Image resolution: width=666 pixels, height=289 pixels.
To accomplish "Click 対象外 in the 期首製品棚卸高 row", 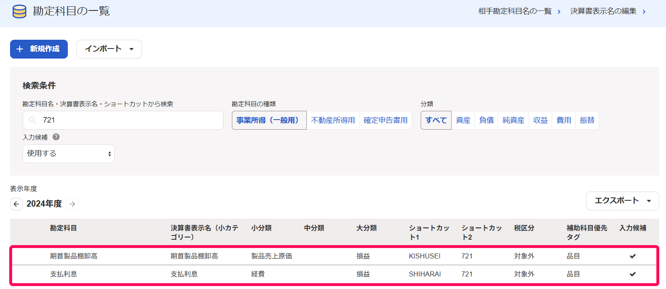I will [x=524, y=256].
